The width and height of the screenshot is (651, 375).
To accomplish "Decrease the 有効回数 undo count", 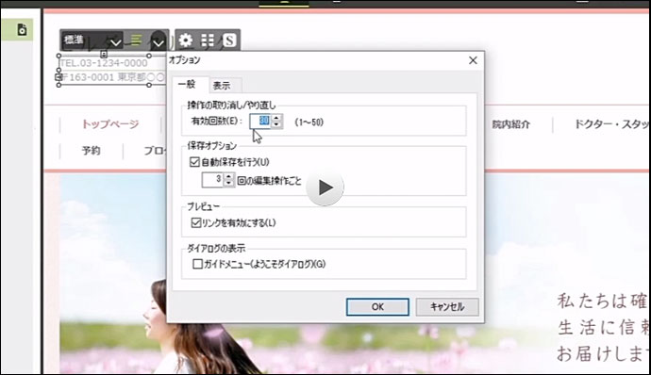I will tap(276, 124).
